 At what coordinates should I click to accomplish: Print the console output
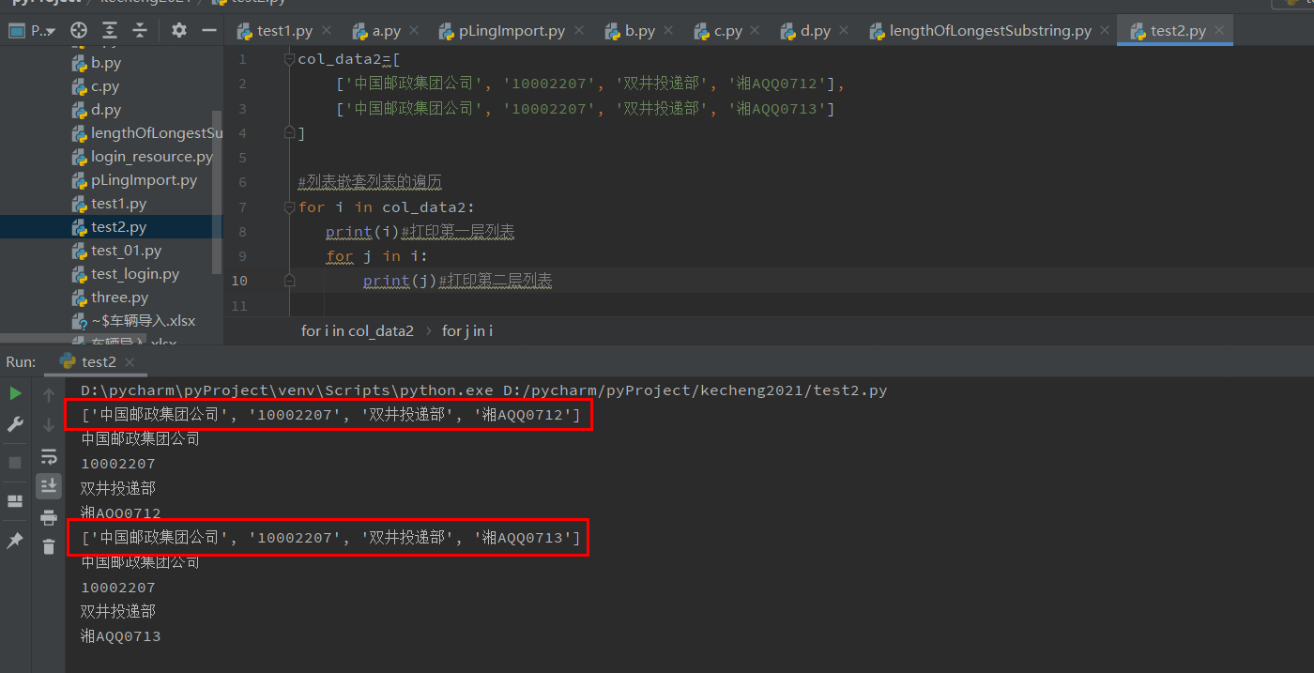tap(49, 516)
